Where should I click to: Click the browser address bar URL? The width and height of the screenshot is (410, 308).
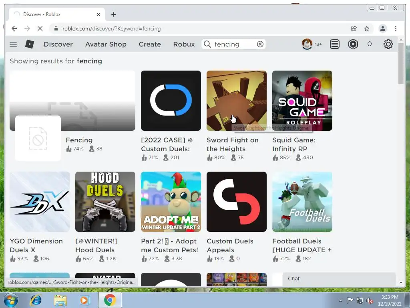coord(111,28)
